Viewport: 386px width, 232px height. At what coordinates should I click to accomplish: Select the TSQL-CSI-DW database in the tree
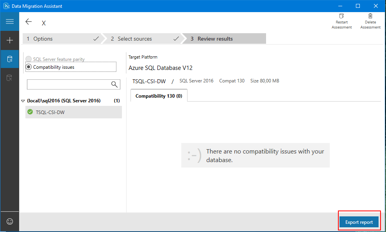(x=51, y=112)
